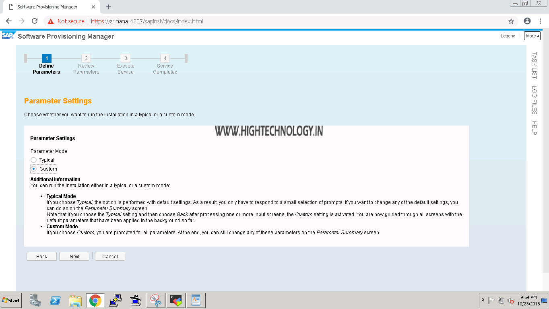This screenshot has height=309, width=549.
Task: Open File Explorer from the taskbar
Action: [x=75, y=301]
